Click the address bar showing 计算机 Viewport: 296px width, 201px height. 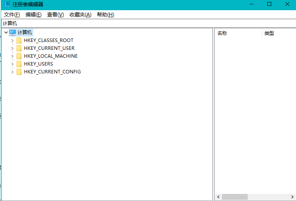pos(149,24)
